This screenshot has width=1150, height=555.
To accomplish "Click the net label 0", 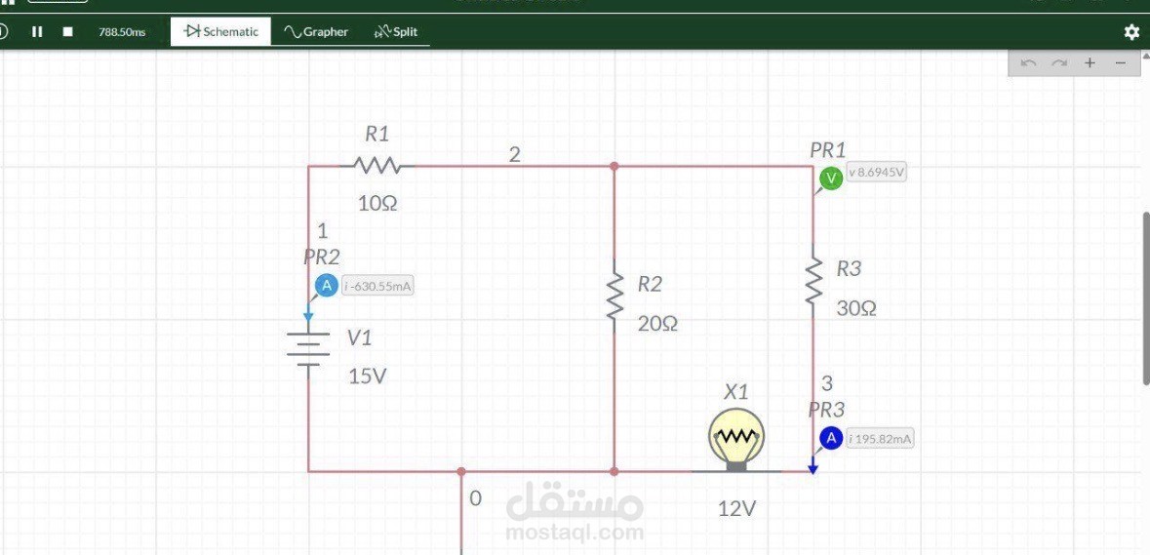I will coord(475,498).
